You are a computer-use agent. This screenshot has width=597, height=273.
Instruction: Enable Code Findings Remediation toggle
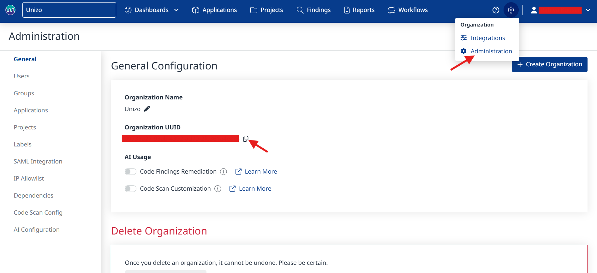pos(130,172)
